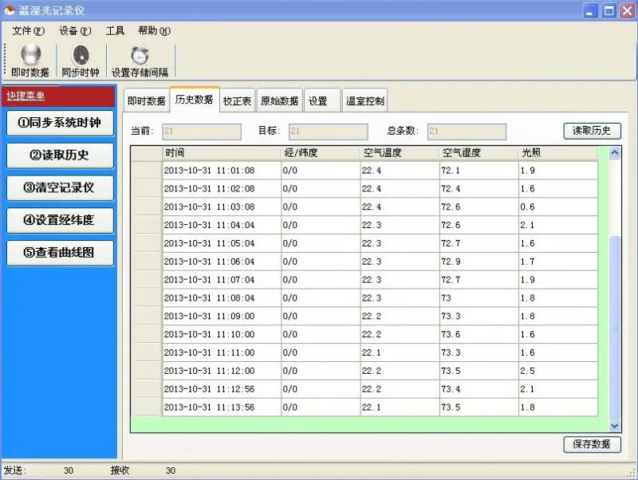Image resolution: width=638 pixels, height=480 pixels.
Task: Click the 时间 column header
Action: [x=222, y=153]
